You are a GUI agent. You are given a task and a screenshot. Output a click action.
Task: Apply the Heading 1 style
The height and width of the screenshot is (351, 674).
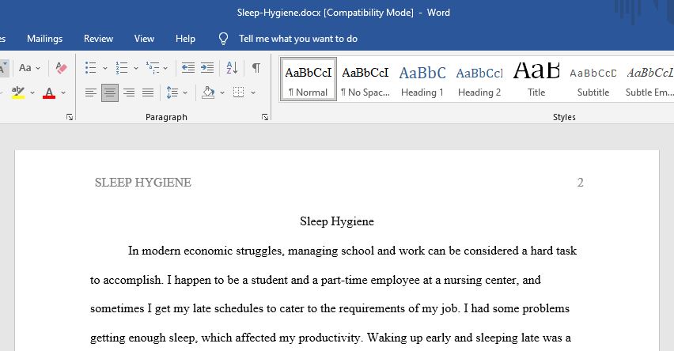(422, 80)
